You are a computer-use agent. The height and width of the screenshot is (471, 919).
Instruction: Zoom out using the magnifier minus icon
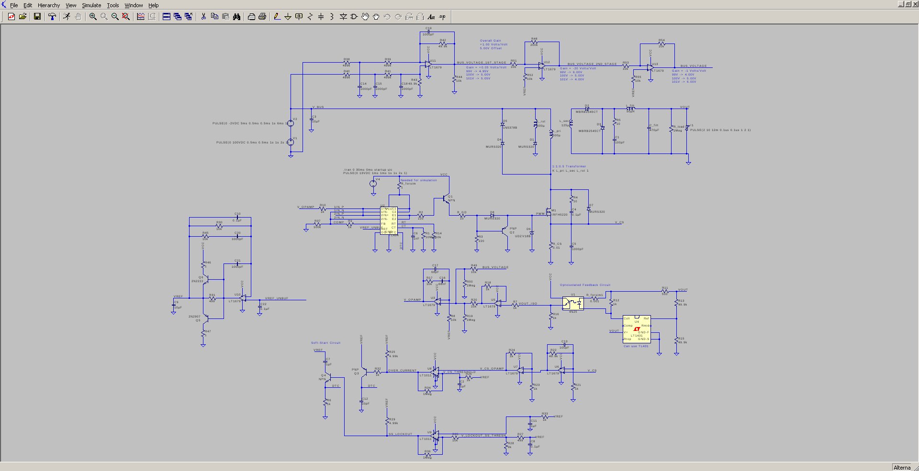115,17
